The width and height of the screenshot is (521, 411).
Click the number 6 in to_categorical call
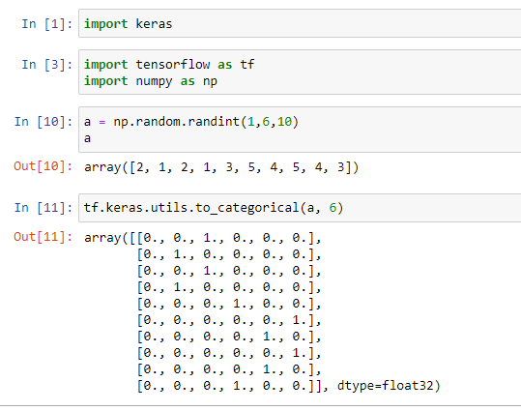333,208
